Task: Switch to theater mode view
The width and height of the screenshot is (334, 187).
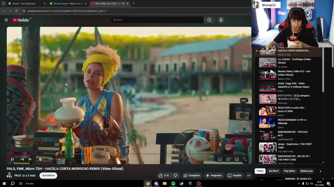Action: 237,159
